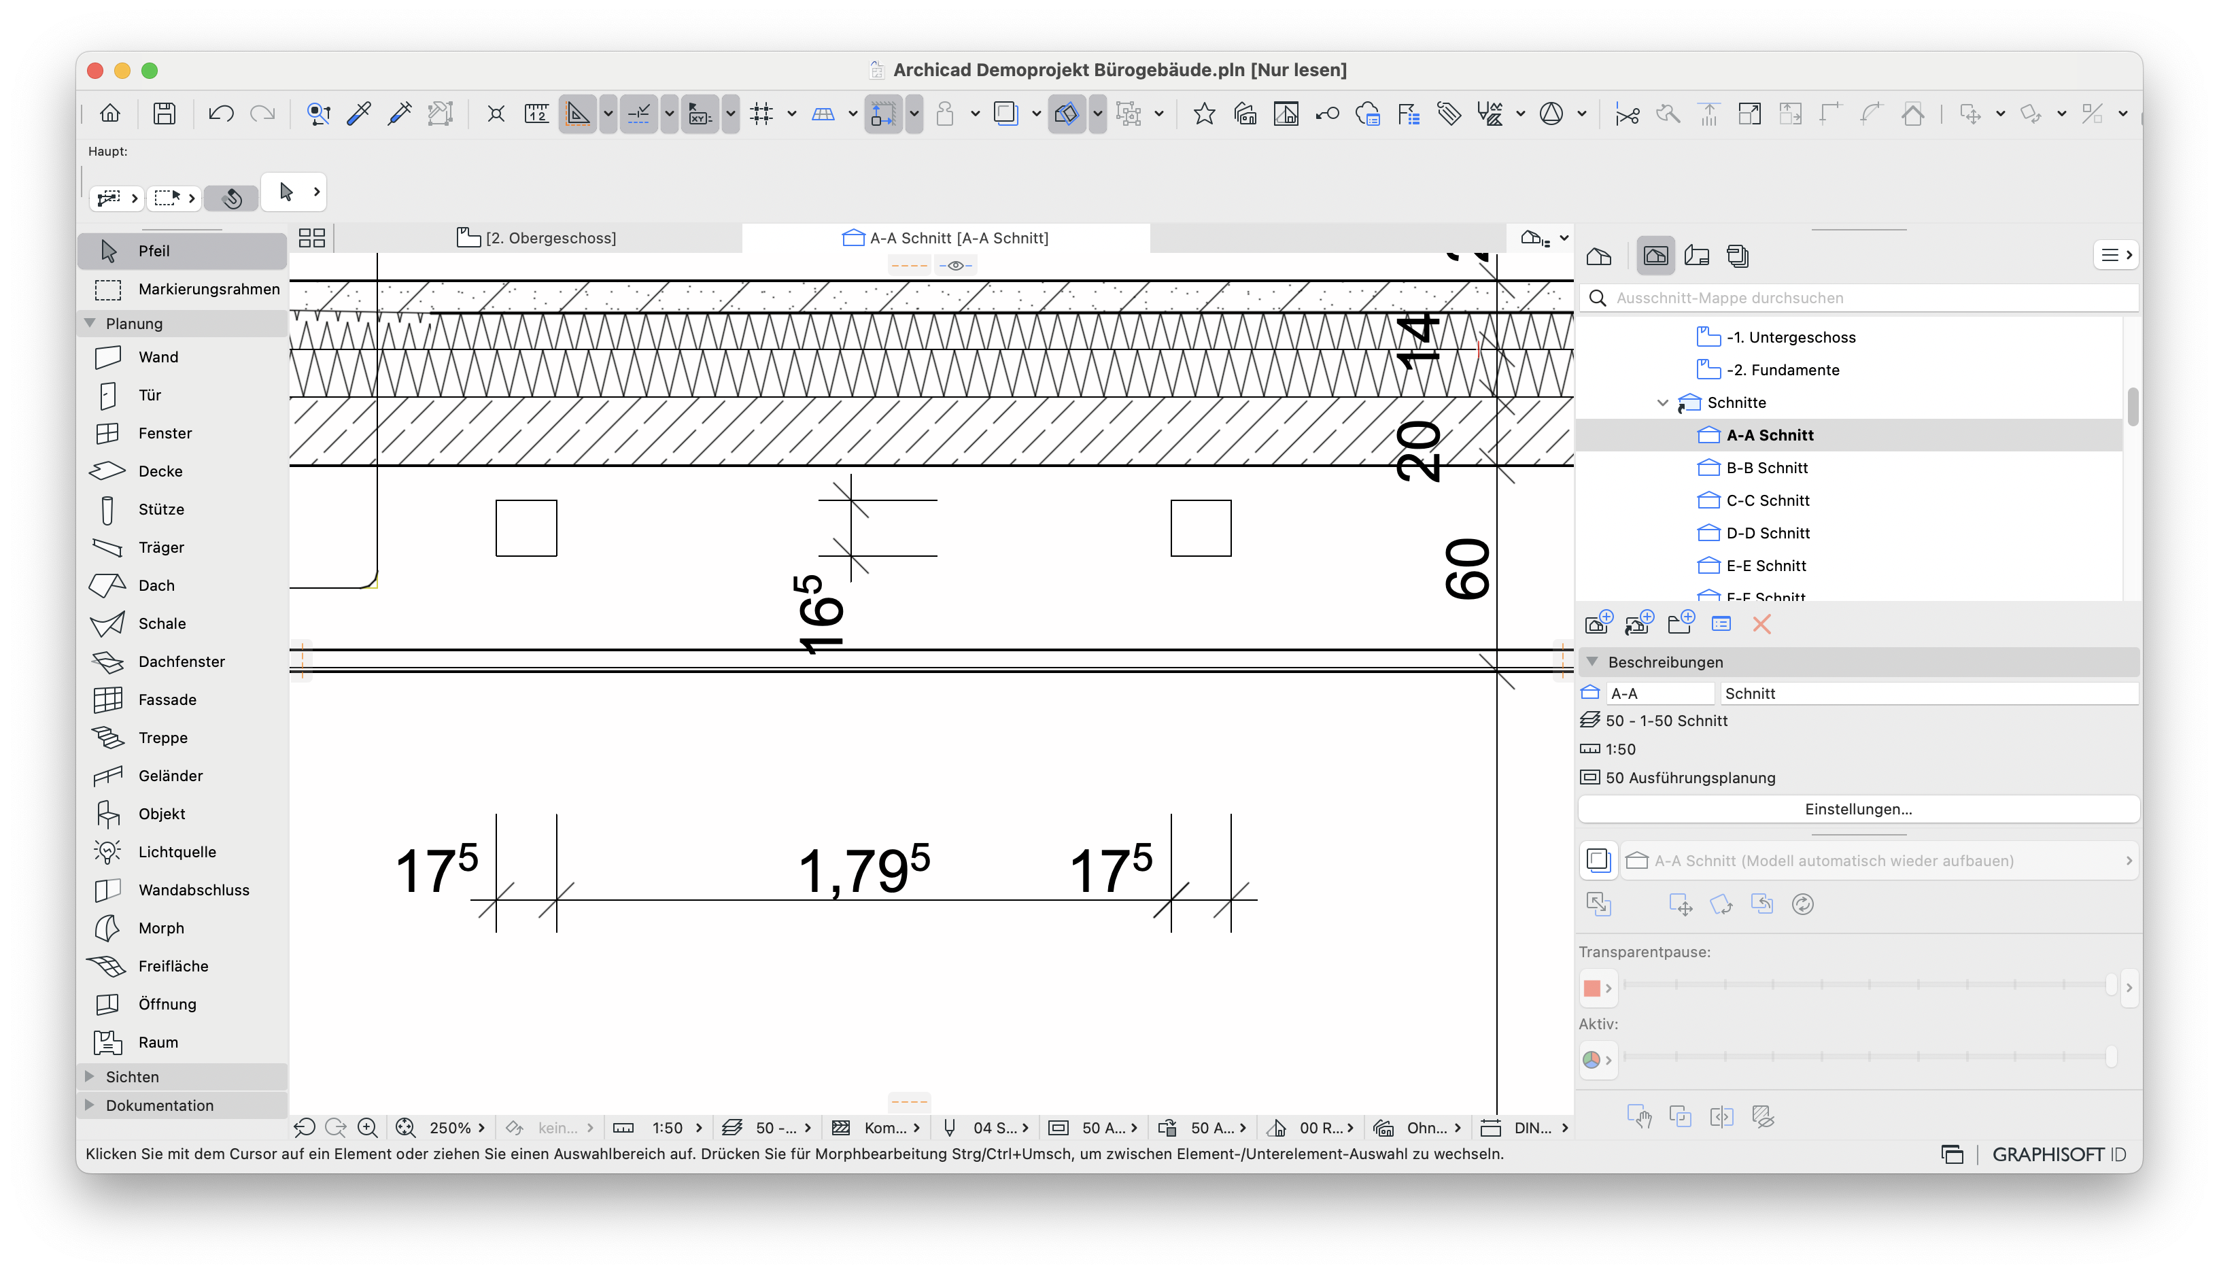The height and width of the screenshot is (1274, 2219).
Task: Open the 250% zoom level dropdown
Action: point(457,1128)
